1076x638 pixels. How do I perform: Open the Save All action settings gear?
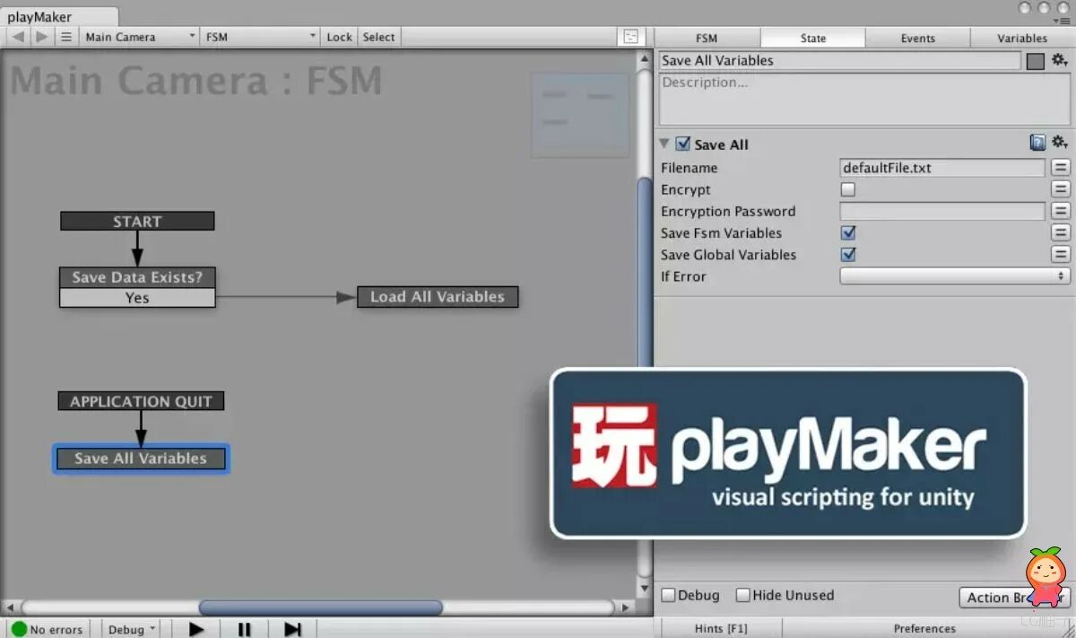point(1059,143)
